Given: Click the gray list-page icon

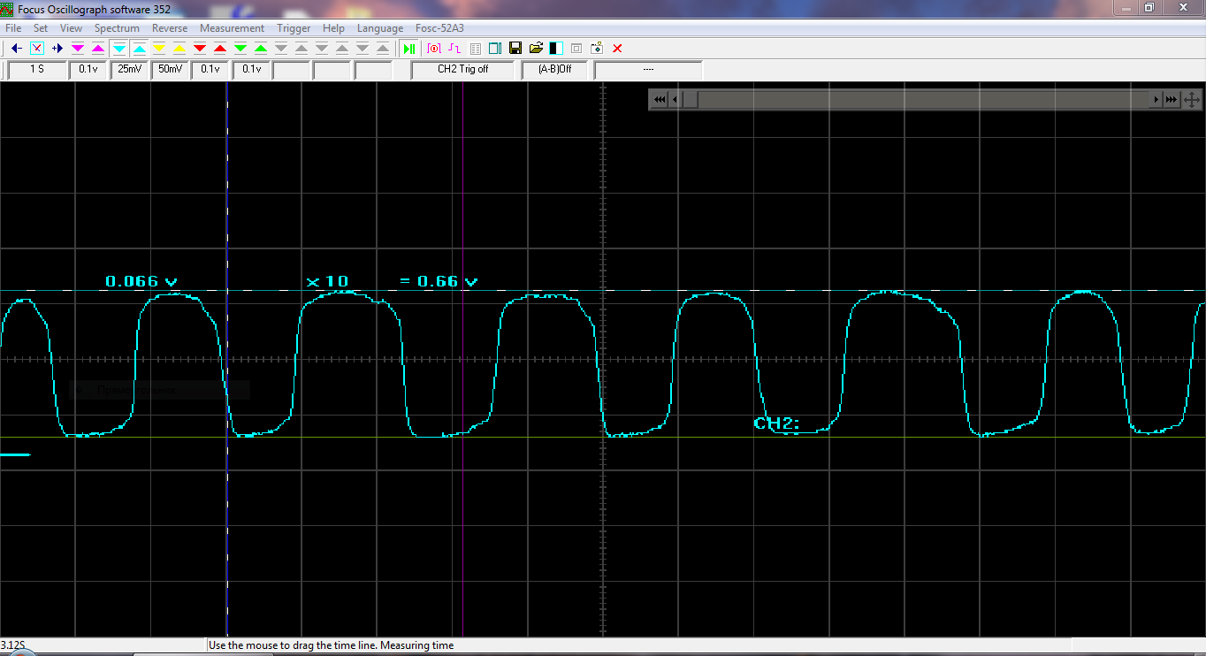Looking at the screenshot, I should click(475, 49).
